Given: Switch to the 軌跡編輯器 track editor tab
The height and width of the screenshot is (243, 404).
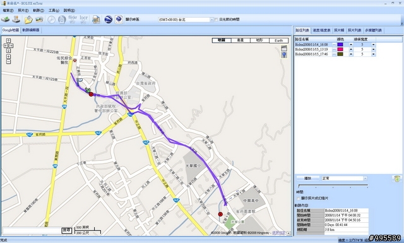Looking at the screenshot, I should pyautogui.click(x=31, y=30).
